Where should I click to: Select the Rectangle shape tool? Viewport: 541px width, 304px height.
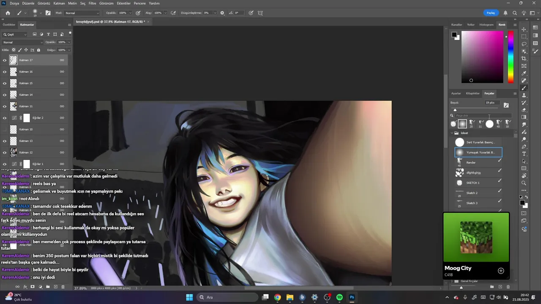point(524,168)
